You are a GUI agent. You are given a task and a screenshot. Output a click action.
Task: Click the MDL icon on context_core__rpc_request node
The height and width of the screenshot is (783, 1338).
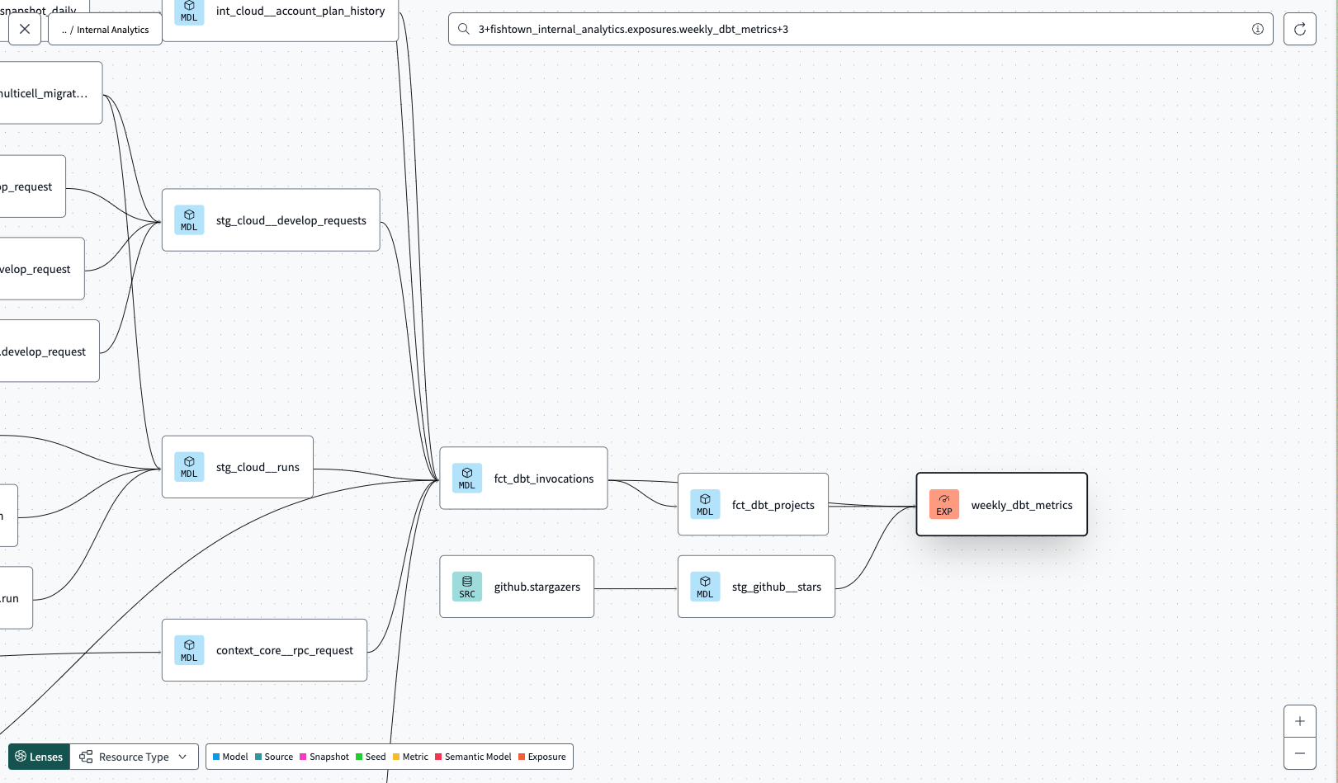(x=189, y=650)
